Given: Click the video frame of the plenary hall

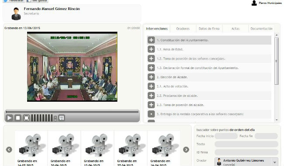Looking at the screenshot, I should 72,66.
